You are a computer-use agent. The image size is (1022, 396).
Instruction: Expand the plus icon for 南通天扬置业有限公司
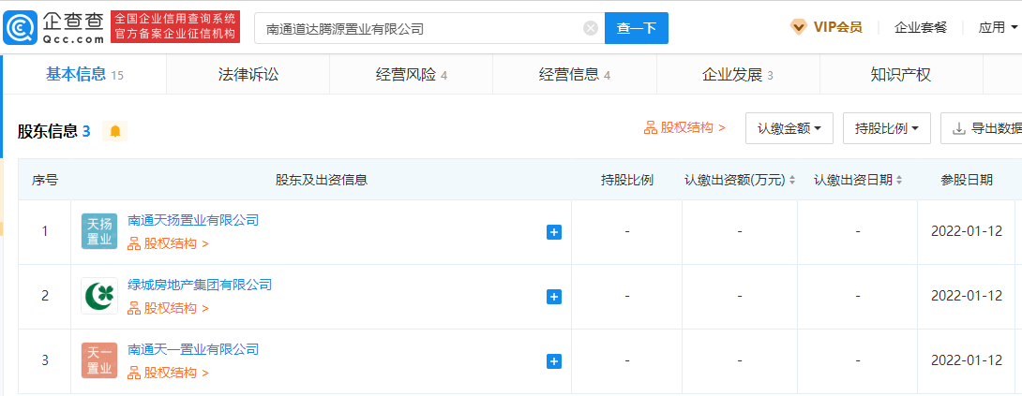click(554, 232)
